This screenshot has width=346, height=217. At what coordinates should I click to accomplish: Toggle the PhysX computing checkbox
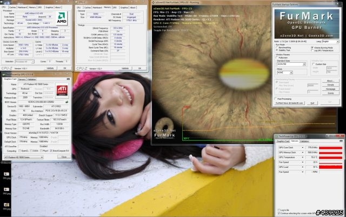click(x=41, y=150)
